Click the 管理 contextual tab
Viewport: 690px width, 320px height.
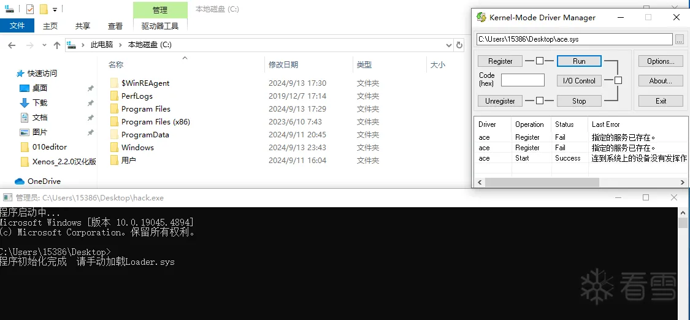point(159,10)
